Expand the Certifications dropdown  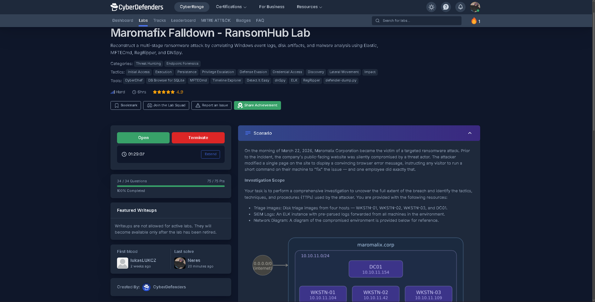click(231, 7)
